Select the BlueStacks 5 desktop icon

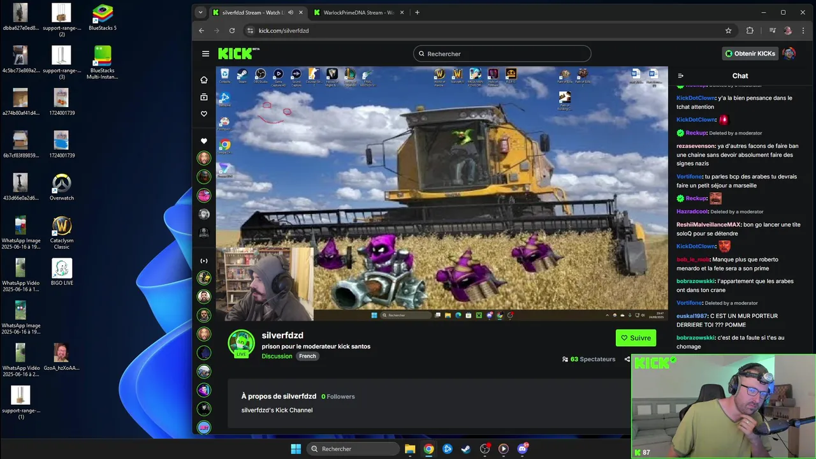click(x=103, y=18)
